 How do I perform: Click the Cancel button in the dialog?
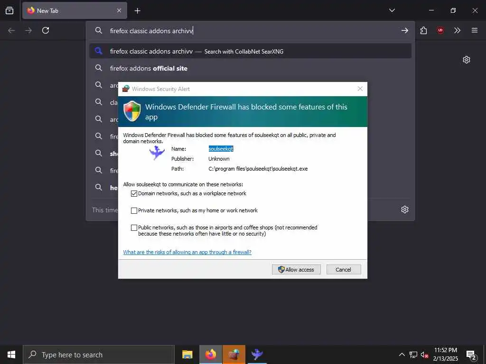click(344, 269)
